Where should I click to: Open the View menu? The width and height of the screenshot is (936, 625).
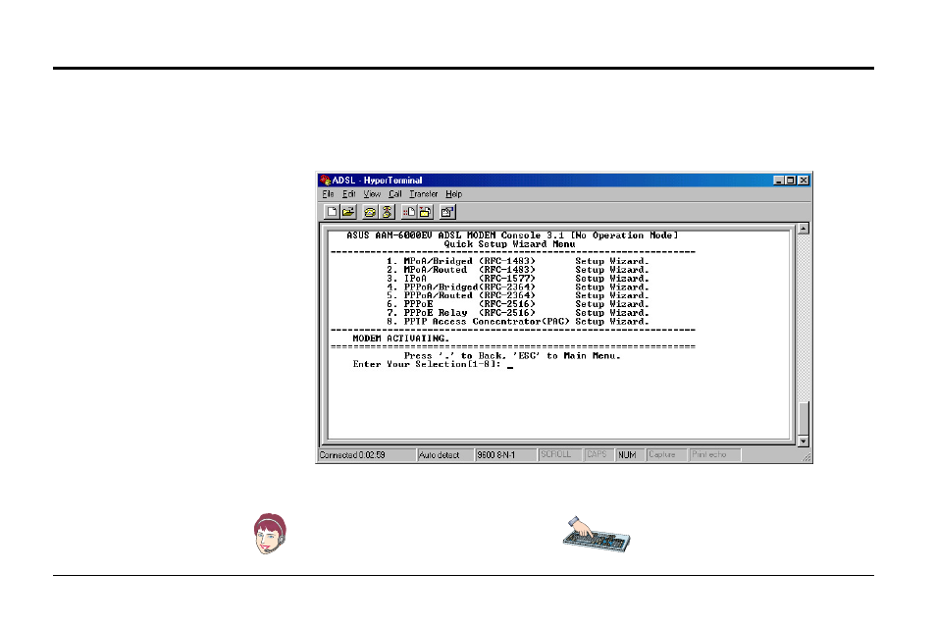[x=372, y=194]
